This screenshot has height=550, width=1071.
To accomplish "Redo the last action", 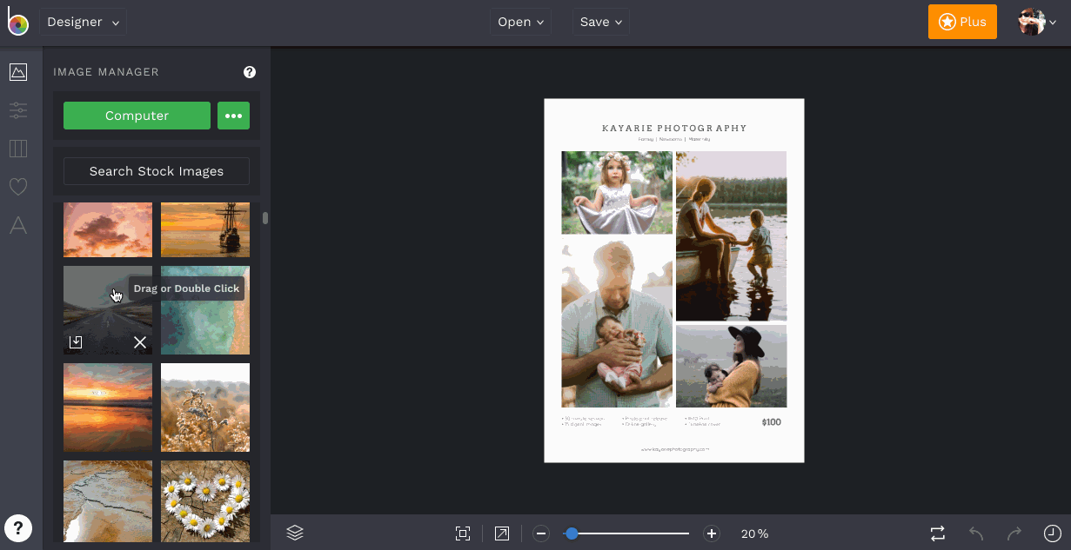I will pos(1014,533).
